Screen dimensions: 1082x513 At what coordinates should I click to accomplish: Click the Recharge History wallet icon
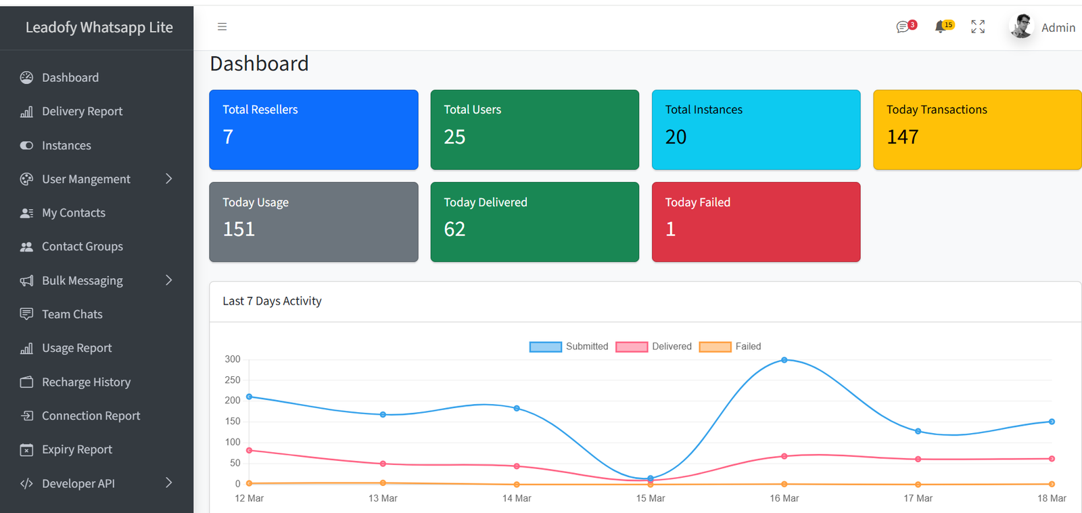tap(26, 382)
